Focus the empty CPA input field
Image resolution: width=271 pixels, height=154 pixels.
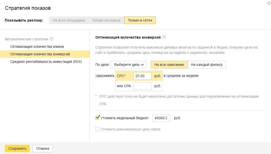coord(143,86)
